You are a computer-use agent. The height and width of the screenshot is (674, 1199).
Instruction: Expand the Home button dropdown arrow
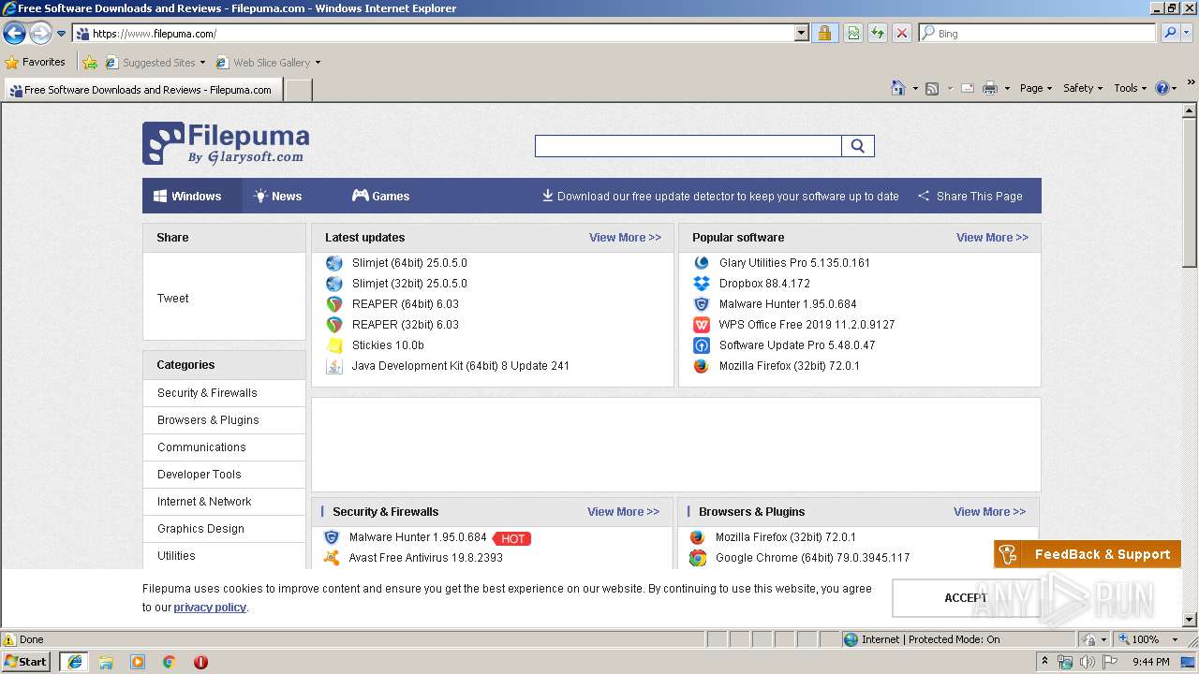click(915, 88)
